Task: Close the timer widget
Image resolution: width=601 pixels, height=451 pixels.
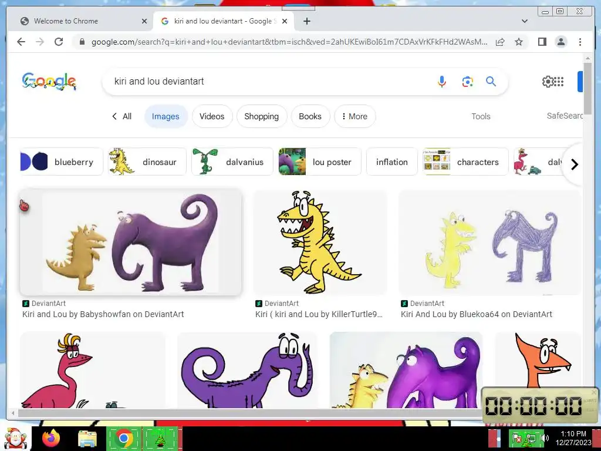Action: (594, 392)
